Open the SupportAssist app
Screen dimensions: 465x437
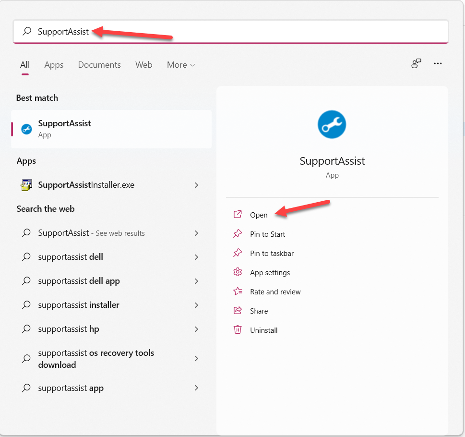point(259,215)
